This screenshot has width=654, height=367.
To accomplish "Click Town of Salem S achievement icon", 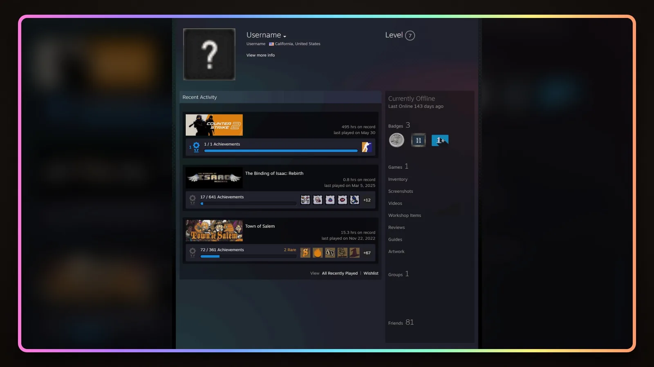I will [x=305, y=253].
